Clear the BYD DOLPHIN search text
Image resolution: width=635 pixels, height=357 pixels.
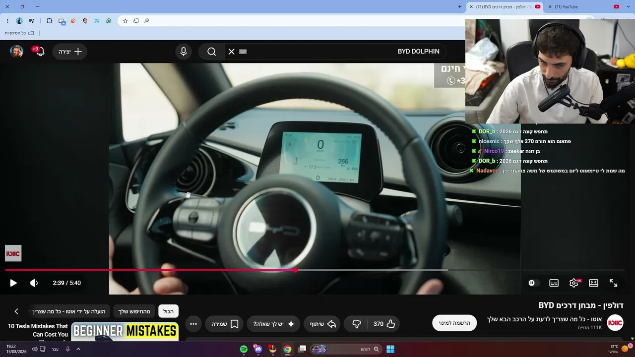pyautogui.click(x=231, y=52)
